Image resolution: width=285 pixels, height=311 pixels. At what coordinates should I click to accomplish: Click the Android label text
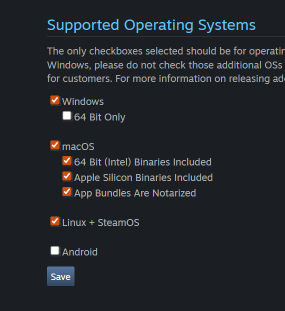point(79,252)
